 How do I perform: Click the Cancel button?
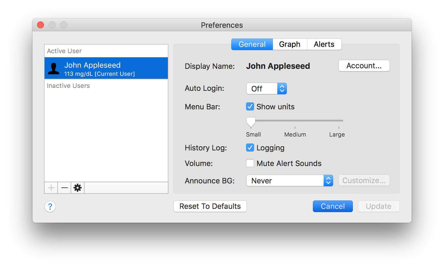tap(333, 206)
